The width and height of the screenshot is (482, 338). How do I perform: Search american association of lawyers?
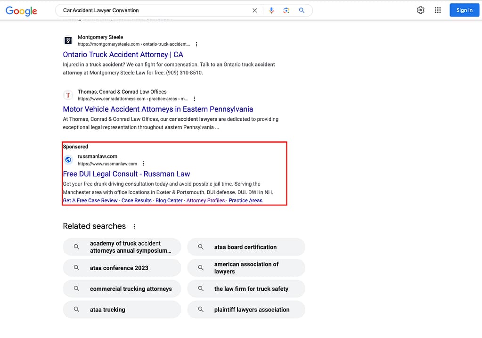click(x=246, y=268)
